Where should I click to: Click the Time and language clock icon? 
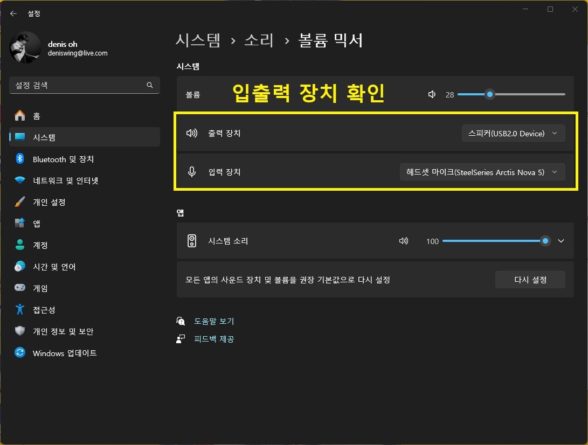[x=20, y=267]
